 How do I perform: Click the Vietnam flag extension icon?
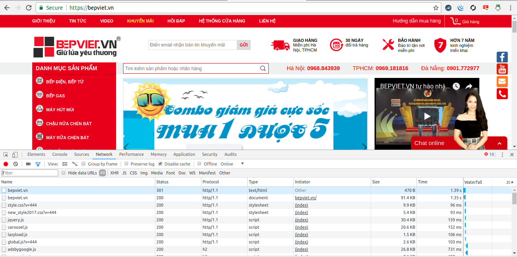486,8
